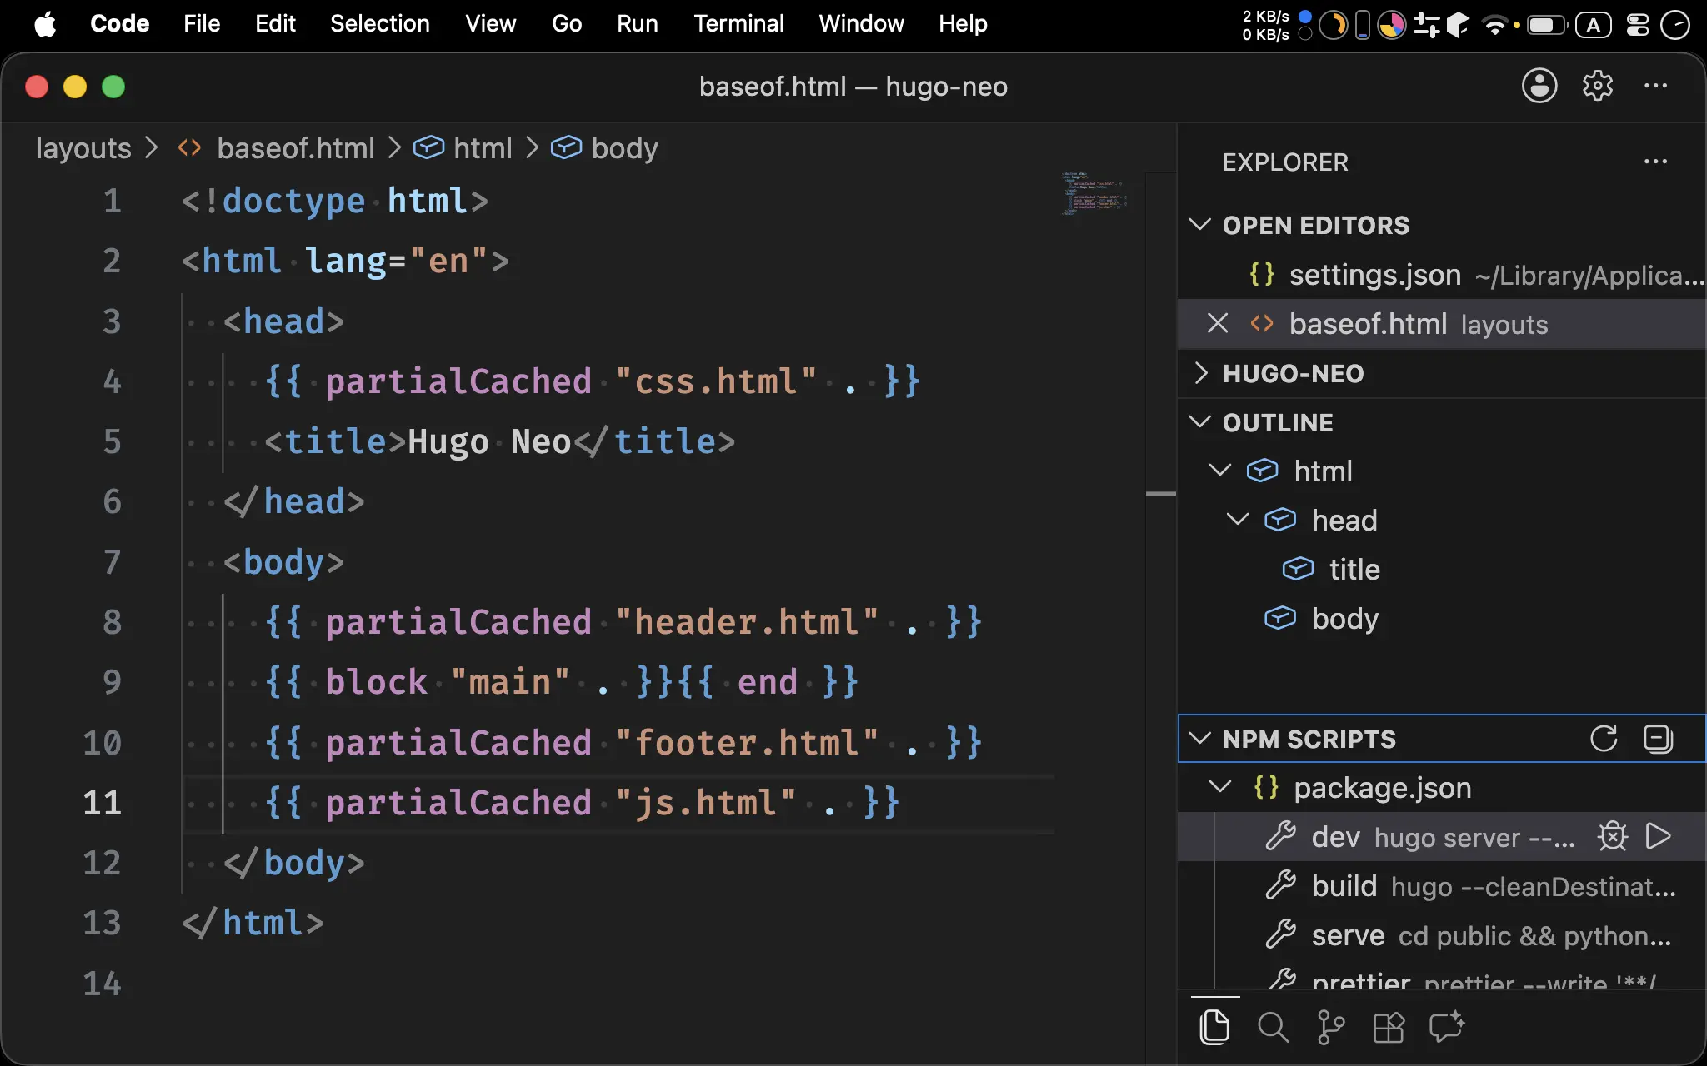This screenshot has width=1707, height=1066.
Task: Select the serve npm script row
Action: pos(1442,934)
